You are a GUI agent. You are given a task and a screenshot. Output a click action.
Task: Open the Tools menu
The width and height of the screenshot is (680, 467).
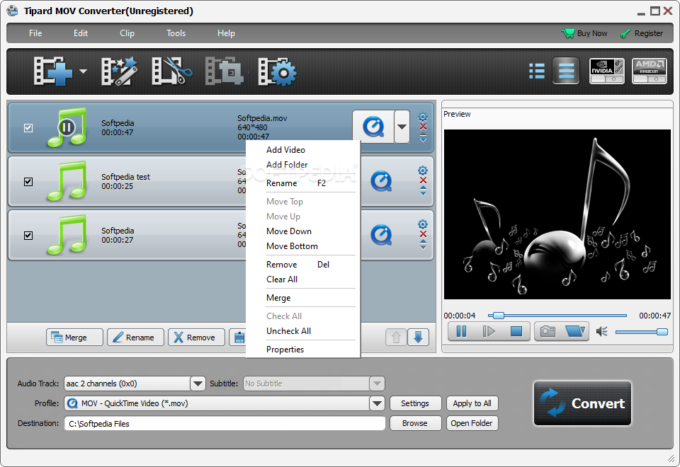pos(176,33)
